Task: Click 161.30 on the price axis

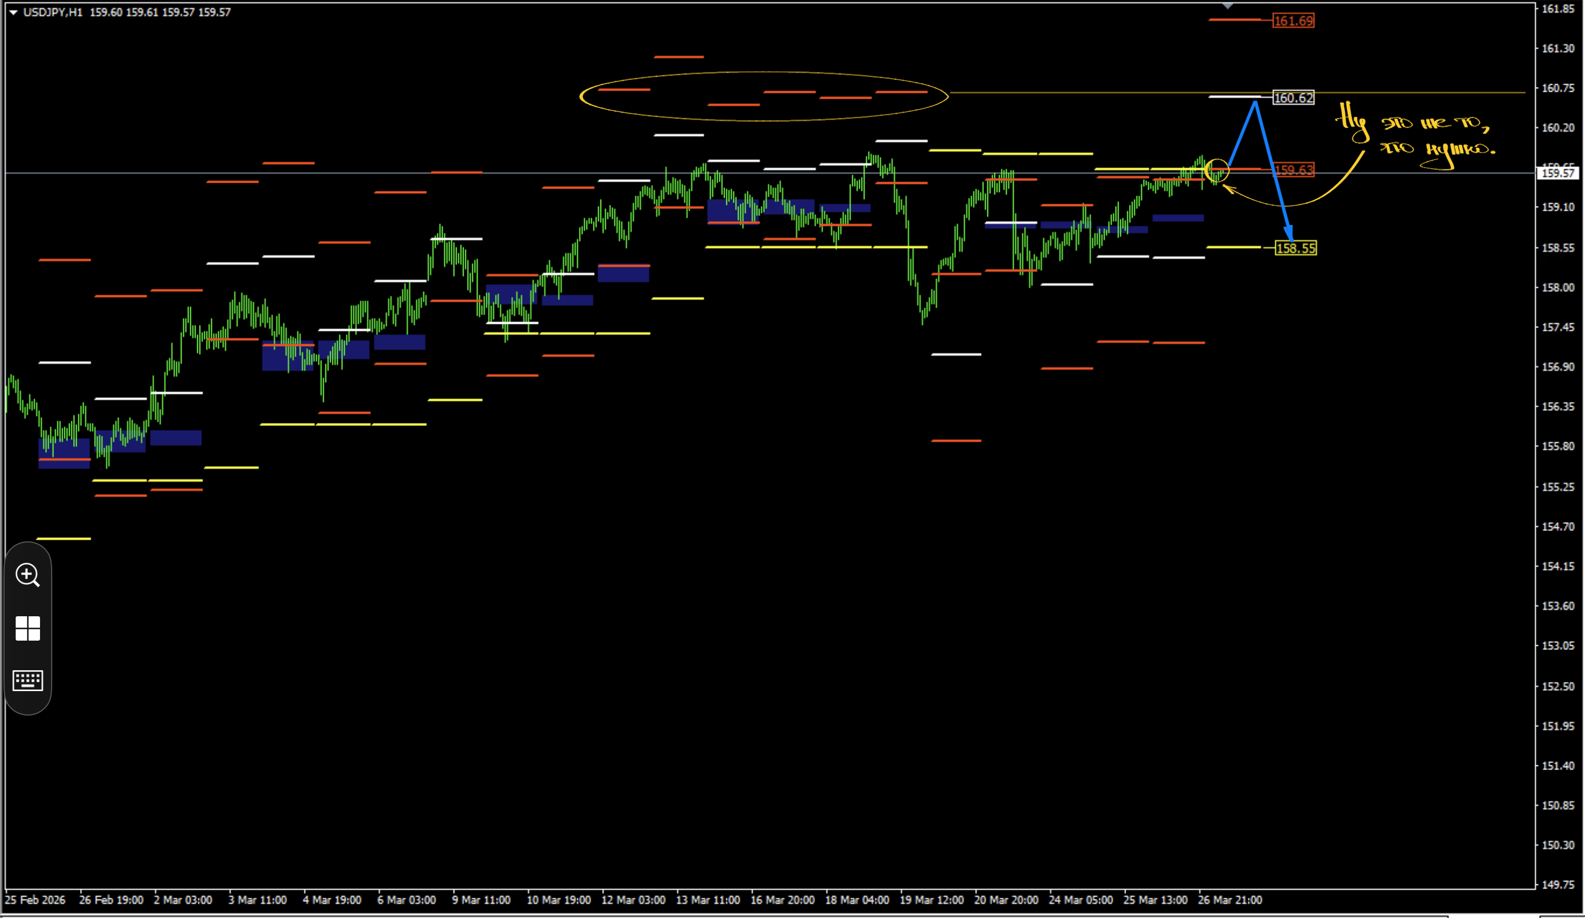Action: (1558, 48)
